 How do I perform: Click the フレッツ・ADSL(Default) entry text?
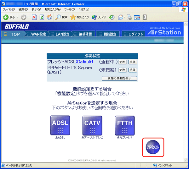pos(70,62)
